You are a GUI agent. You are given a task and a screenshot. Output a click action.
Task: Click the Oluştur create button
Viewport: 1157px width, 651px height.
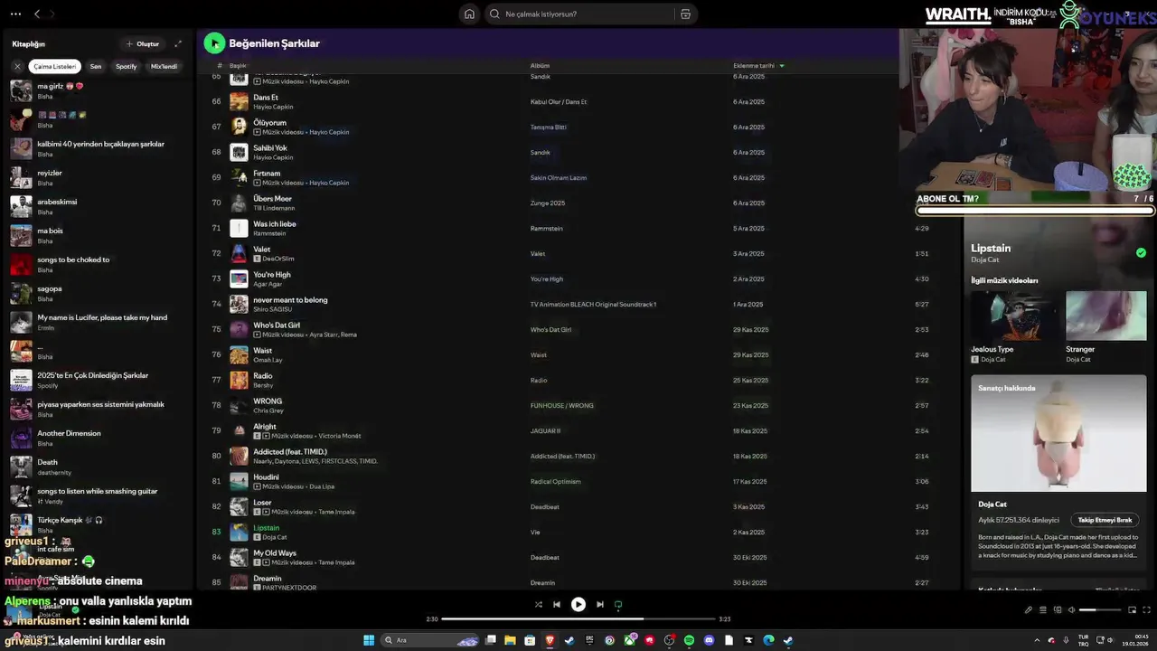pos(143,43)
